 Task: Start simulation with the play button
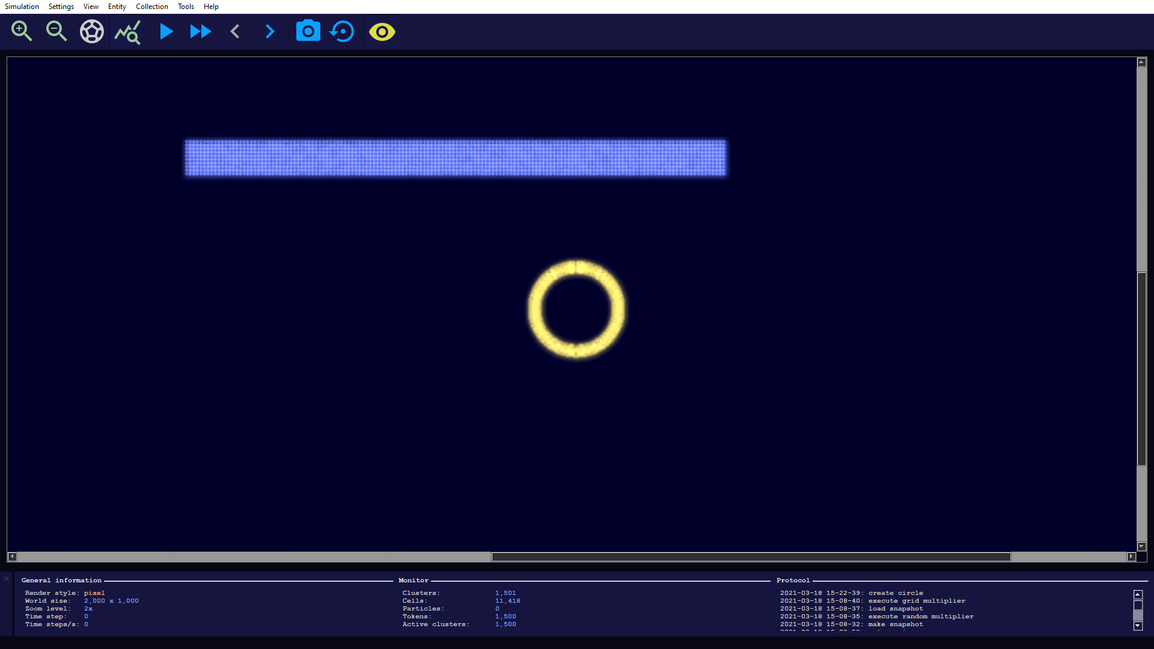pyautogui.click(x=166, y=31)
